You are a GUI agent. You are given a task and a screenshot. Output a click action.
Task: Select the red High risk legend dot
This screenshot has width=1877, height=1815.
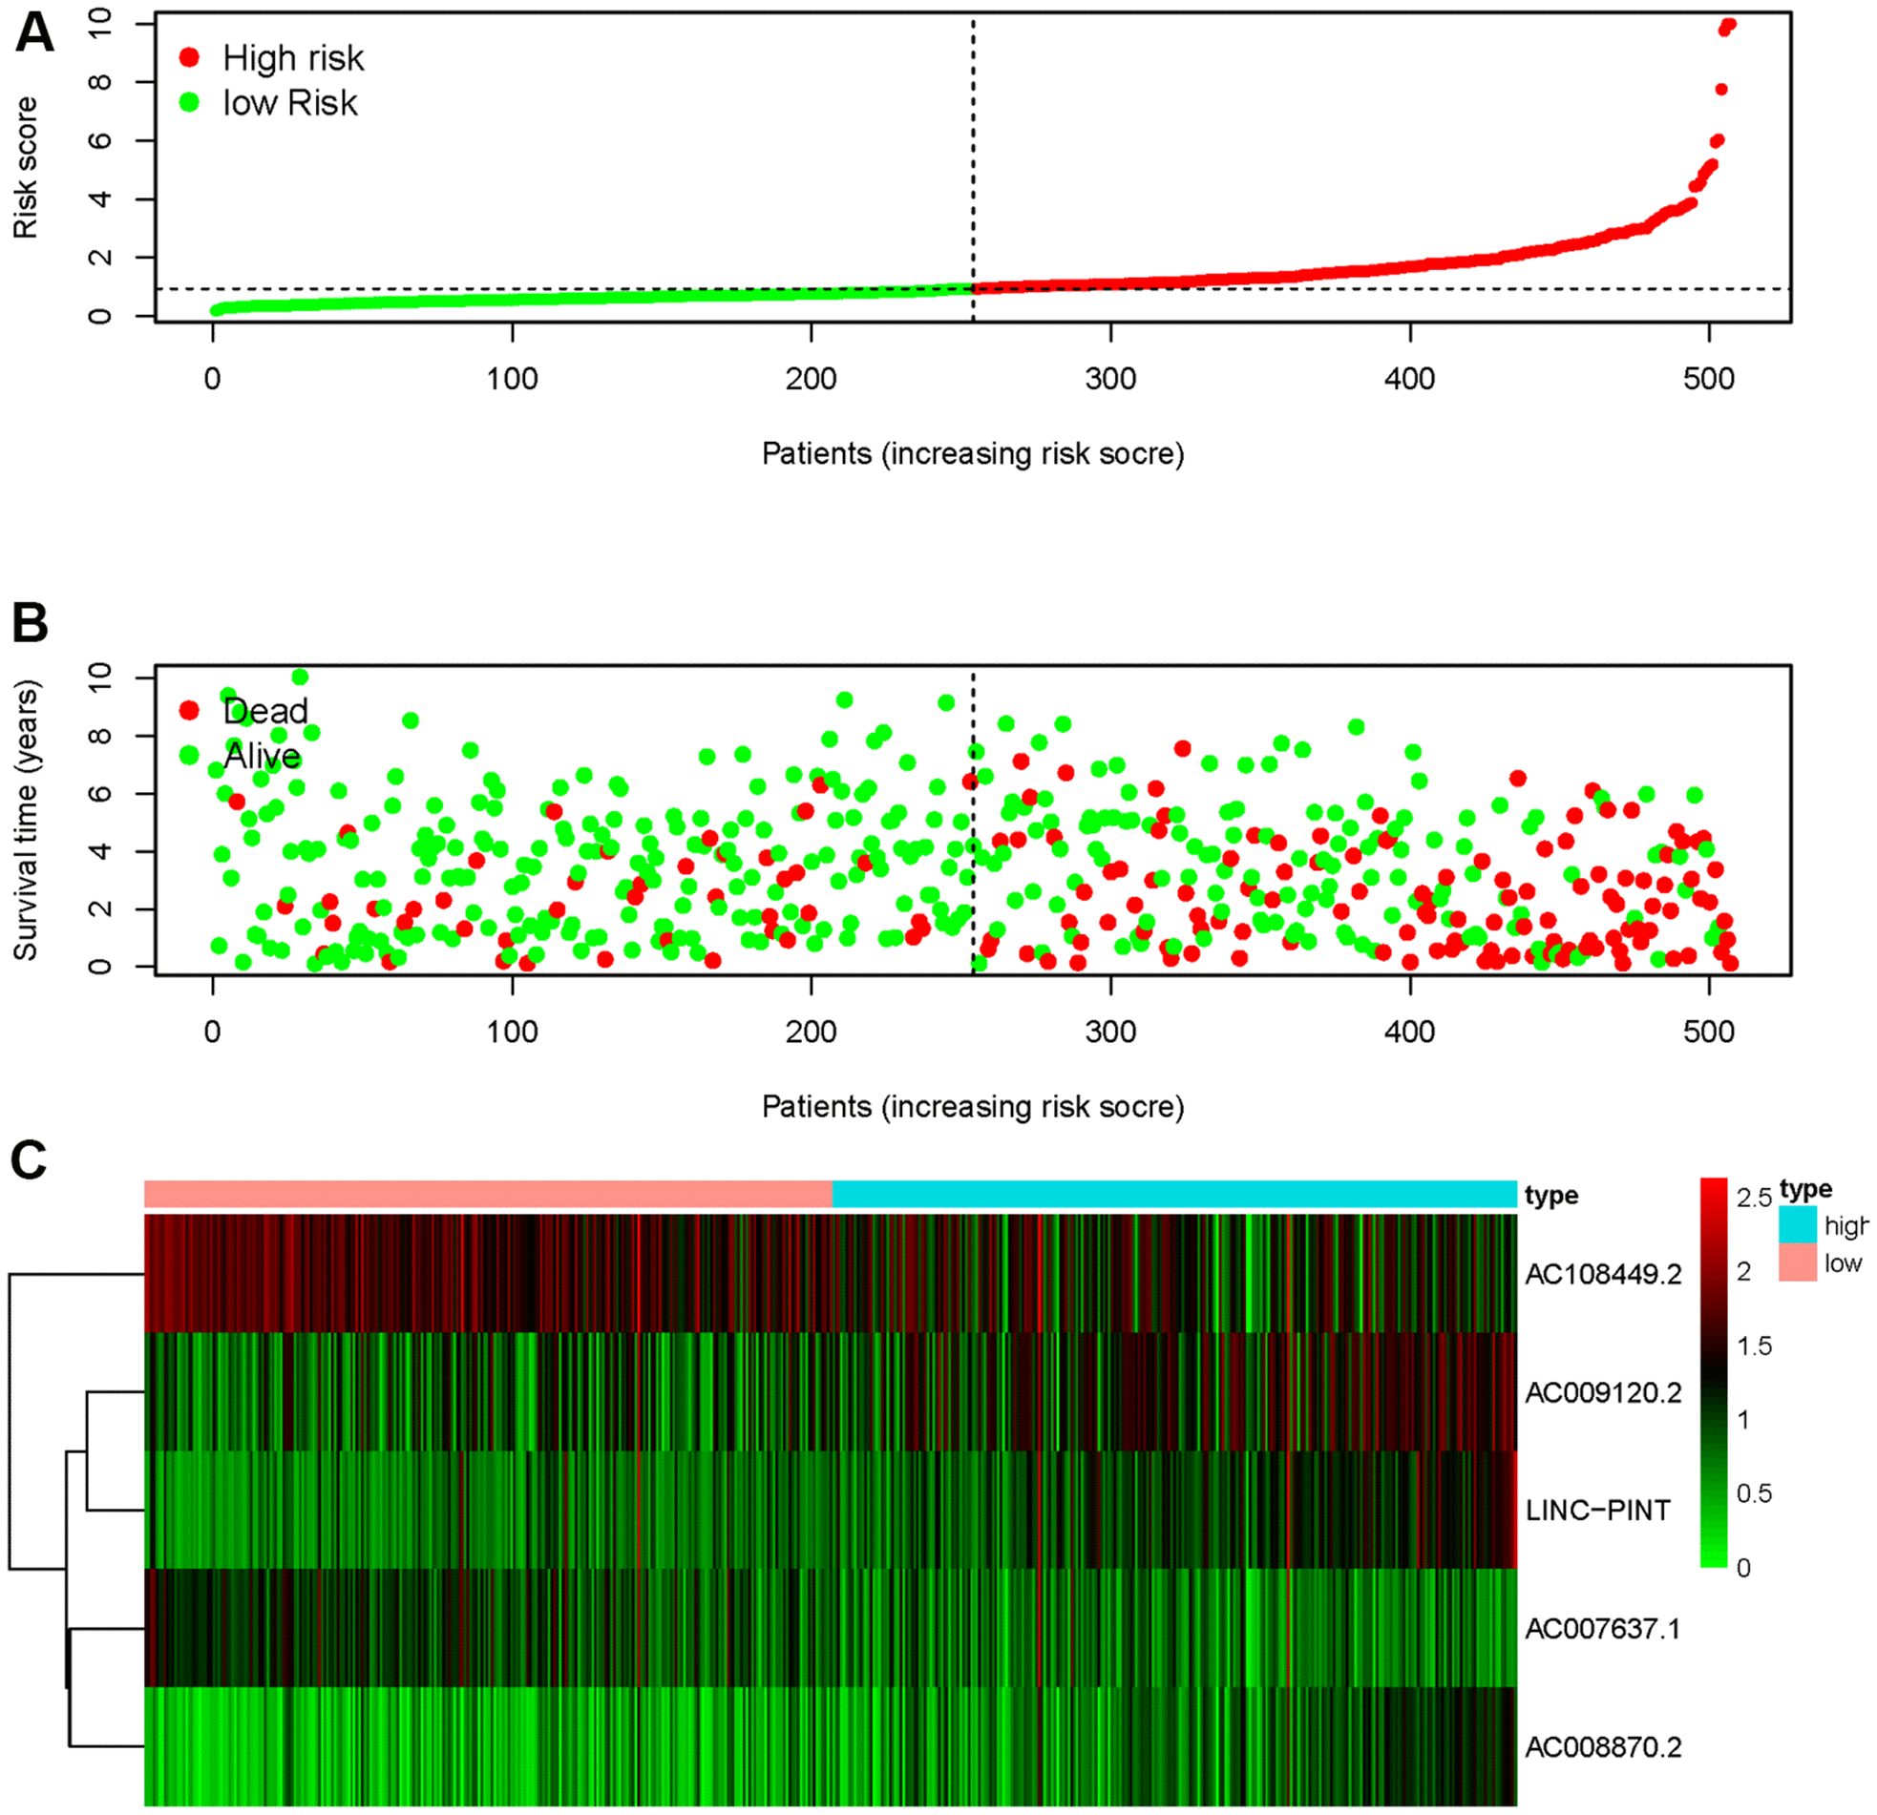point(190,57)
